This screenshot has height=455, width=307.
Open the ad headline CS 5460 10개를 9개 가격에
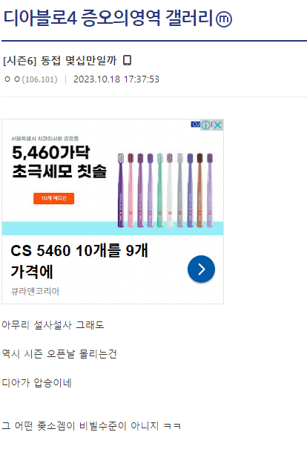(x=79, y=261)
